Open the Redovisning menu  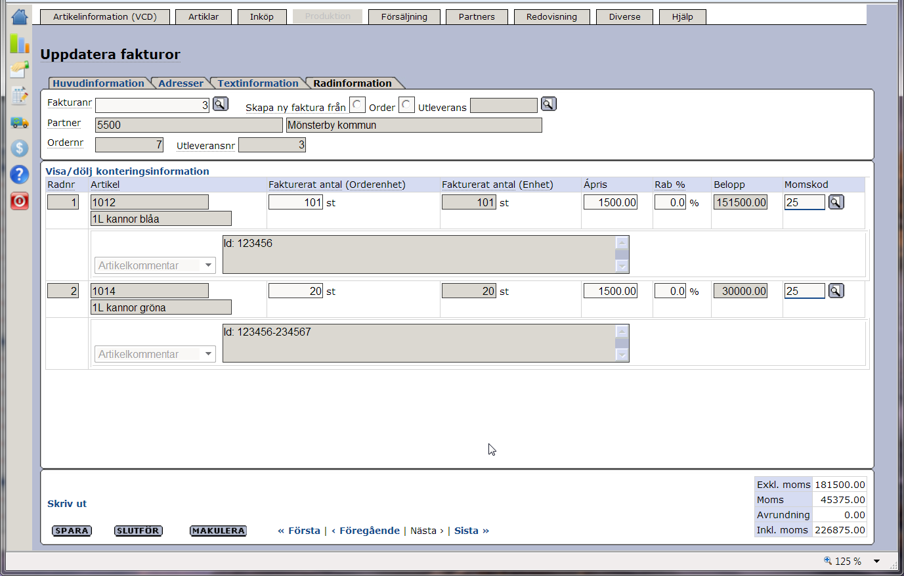(551, 16)
